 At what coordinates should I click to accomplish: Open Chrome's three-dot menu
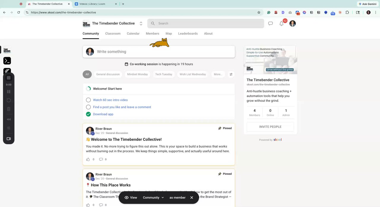pyautogui.click(x=376, y=12)
